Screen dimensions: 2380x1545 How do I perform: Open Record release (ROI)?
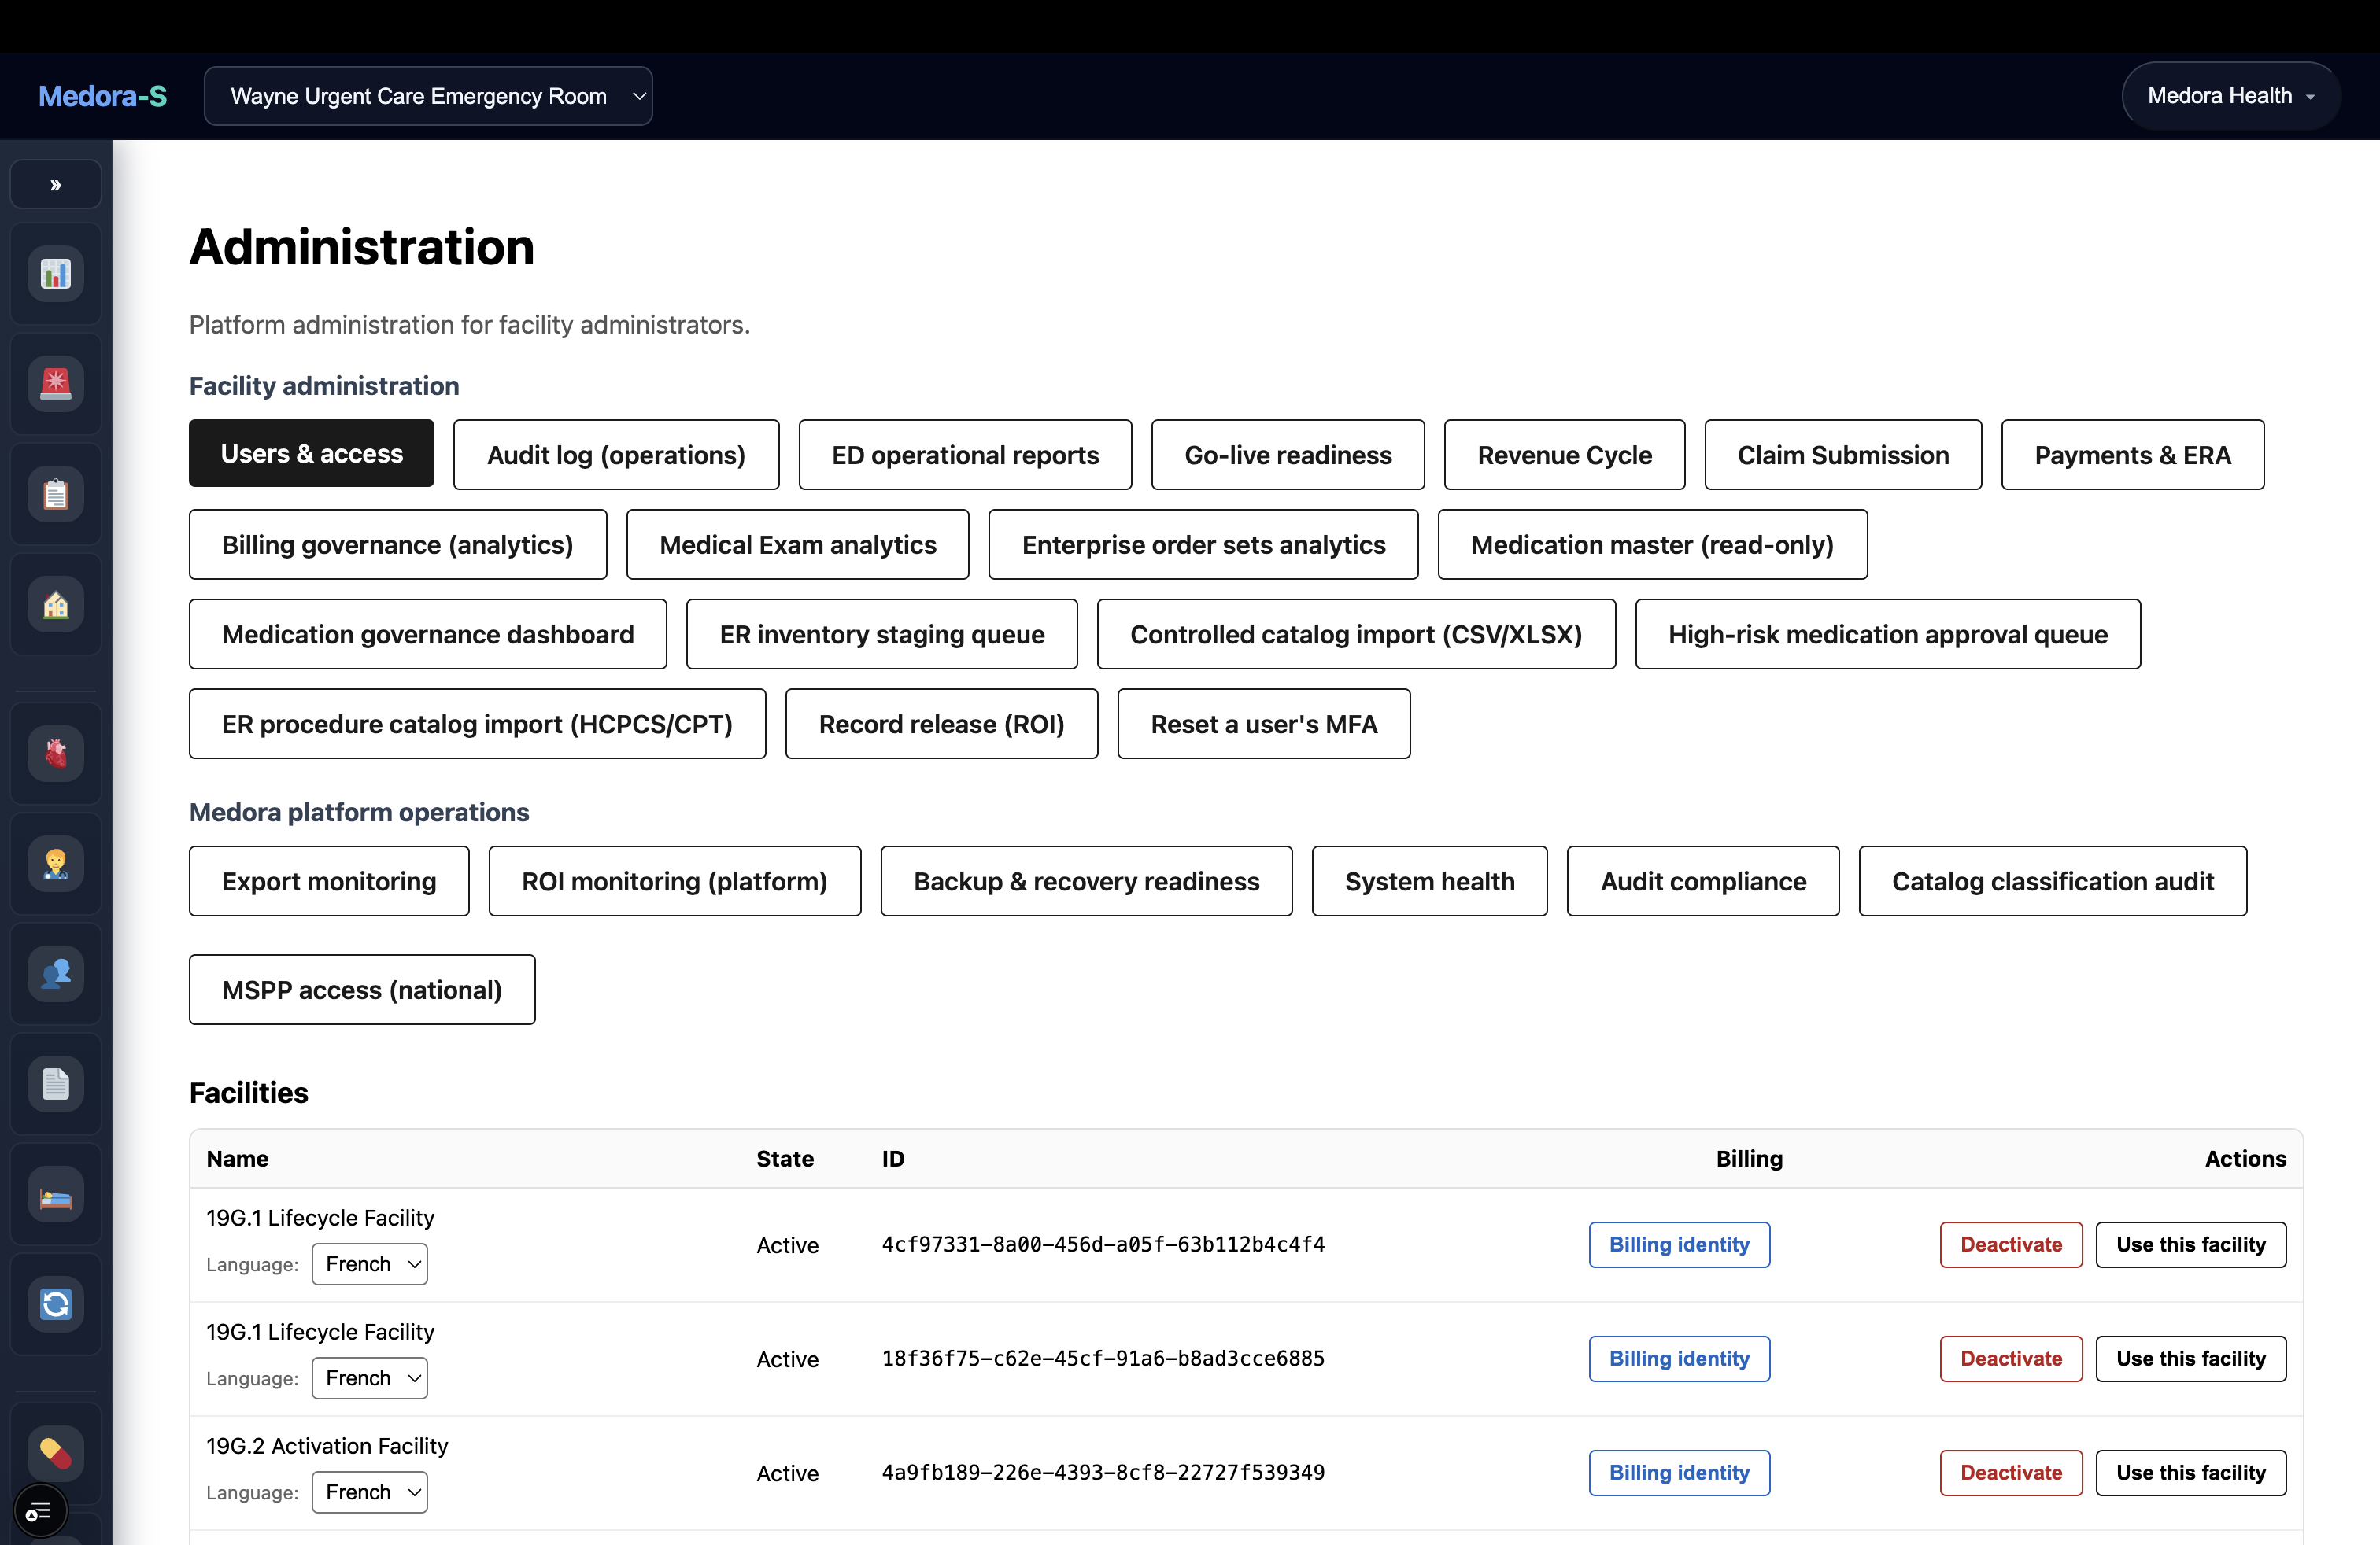(x=941, y=724)
